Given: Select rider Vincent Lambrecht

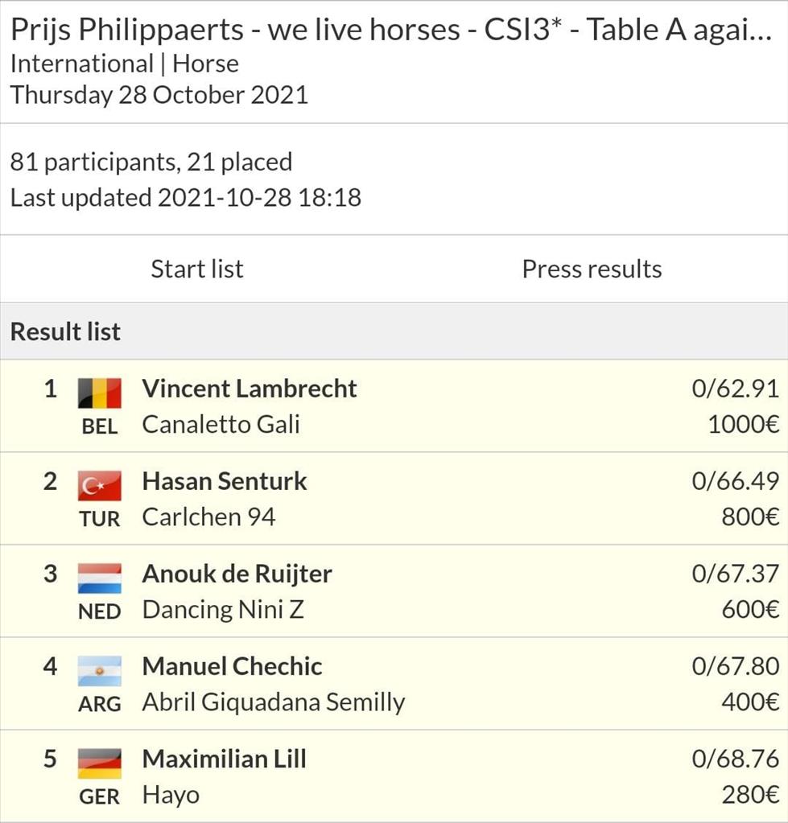Looking at the screenshot, I should point(250,389).
